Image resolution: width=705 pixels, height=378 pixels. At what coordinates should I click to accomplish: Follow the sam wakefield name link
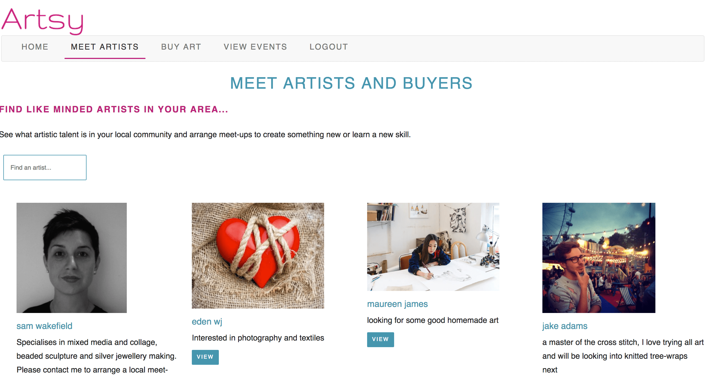44,326
